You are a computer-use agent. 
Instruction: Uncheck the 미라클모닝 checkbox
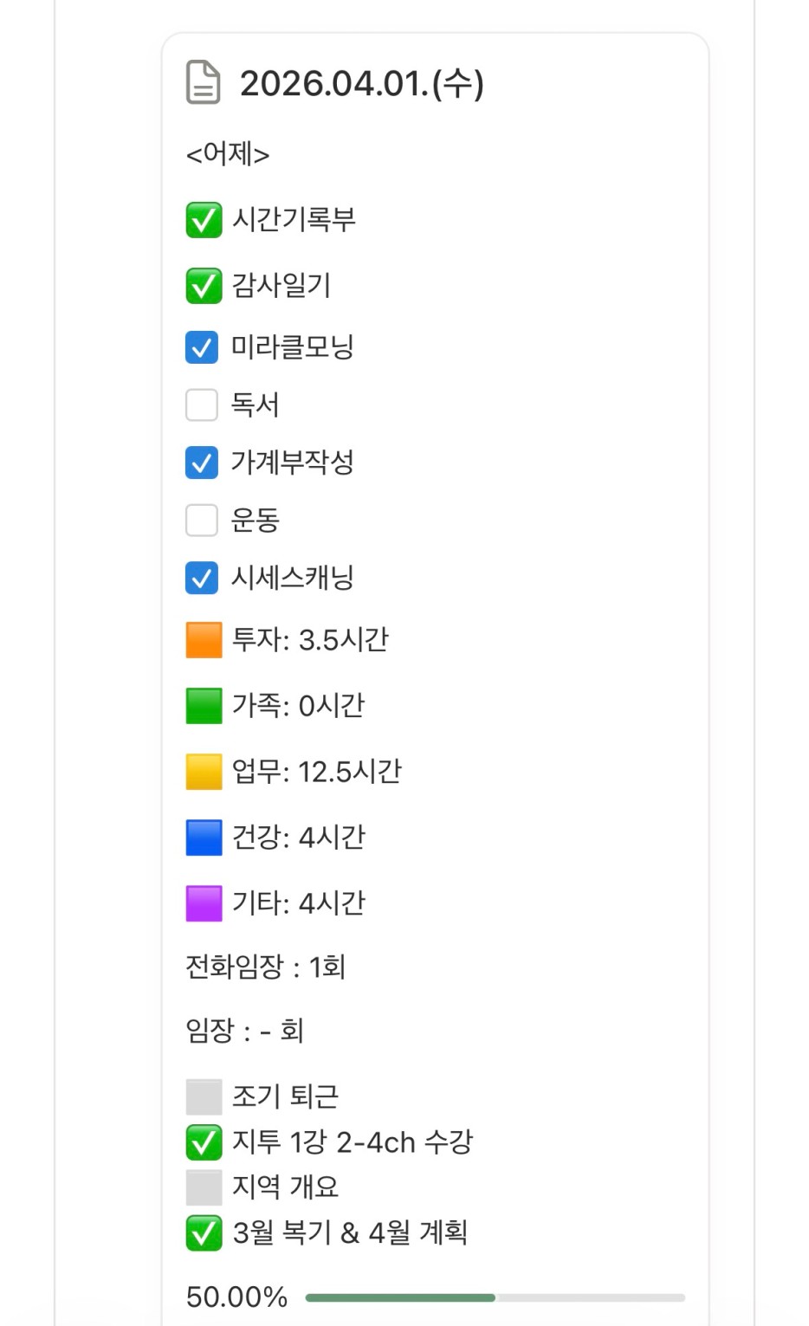(x=202, y=347)
